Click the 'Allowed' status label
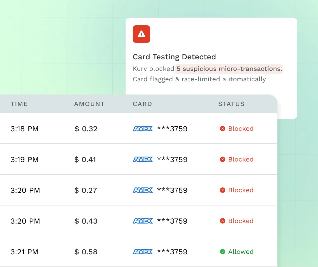The width and height of the screenshot is (318, 267). pyautogui.click(x=241, y=252)
